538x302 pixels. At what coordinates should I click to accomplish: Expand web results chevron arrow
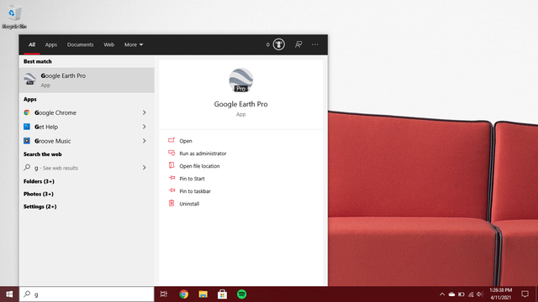[x=144, y=168]
